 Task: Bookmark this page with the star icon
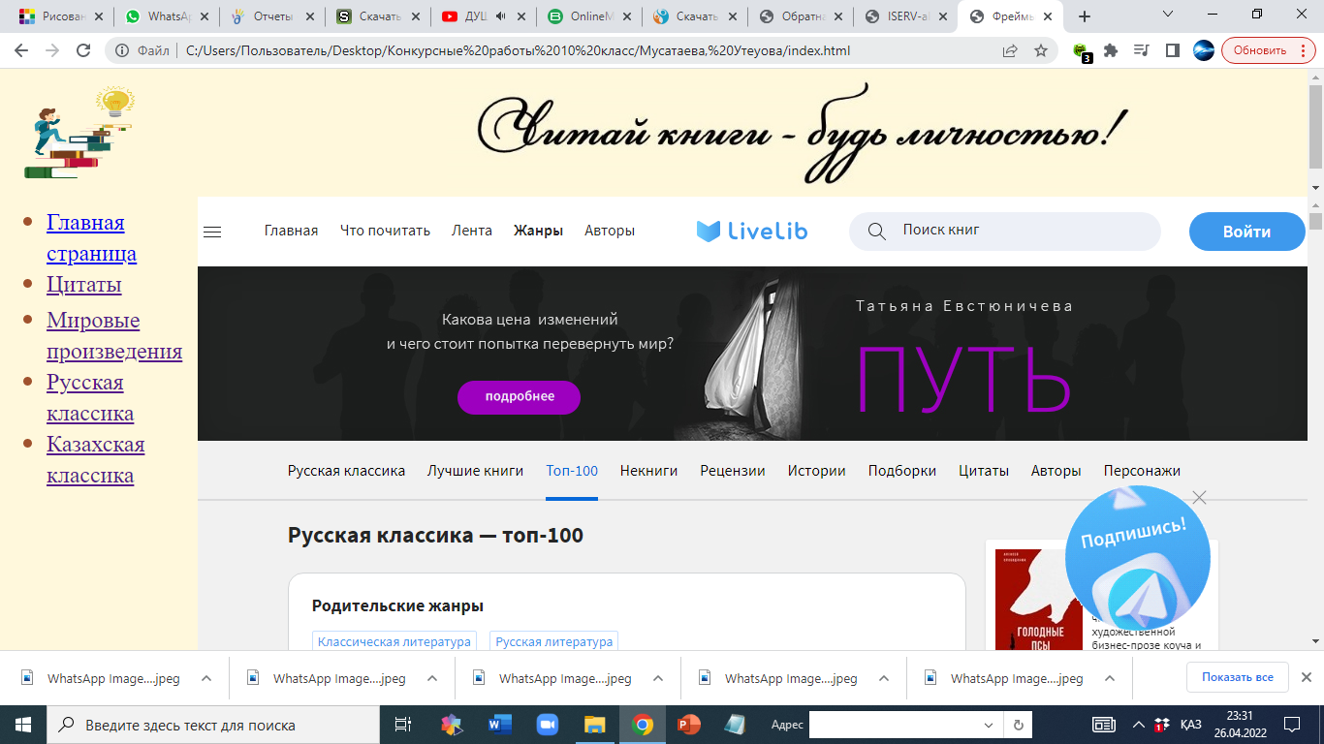point(1041,50)
